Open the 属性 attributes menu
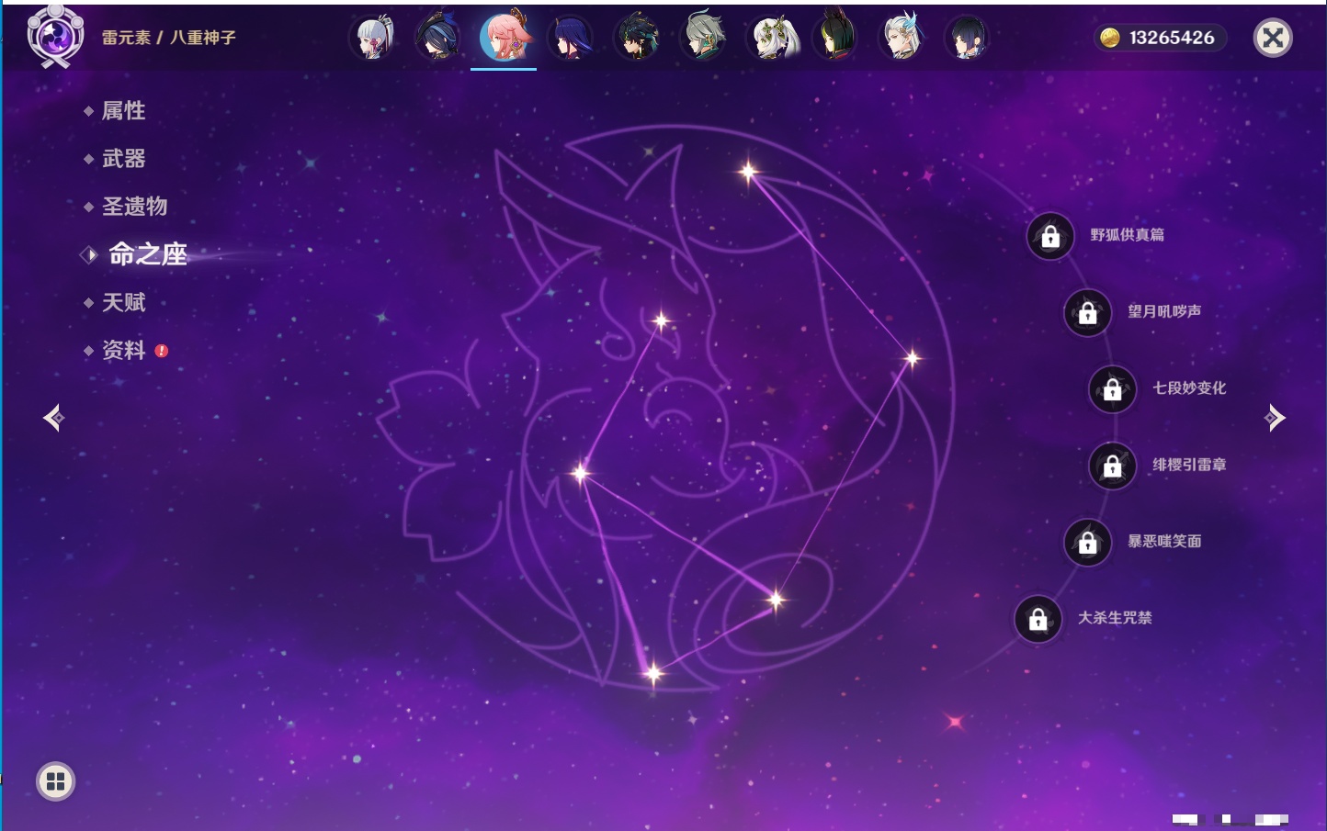Image resolution: width=1327 pixels, height=831 pixels. pyautogui.click(x=123, y=111)
